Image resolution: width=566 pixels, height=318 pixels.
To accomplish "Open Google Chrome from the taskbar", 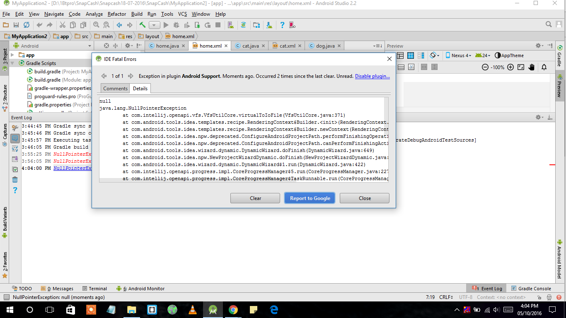I will (x=233, y=310).
